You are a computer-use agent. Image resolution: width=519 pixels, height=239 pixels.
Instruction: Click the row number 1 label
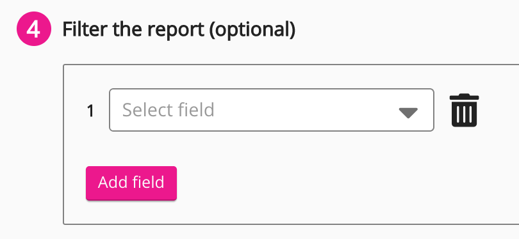90,111
